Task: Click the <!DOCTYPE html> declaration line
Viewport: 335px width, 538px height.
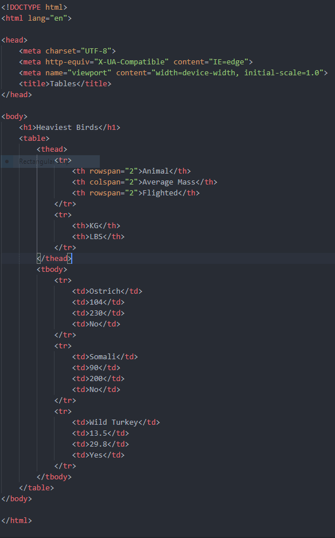Action: coord(34,7)
